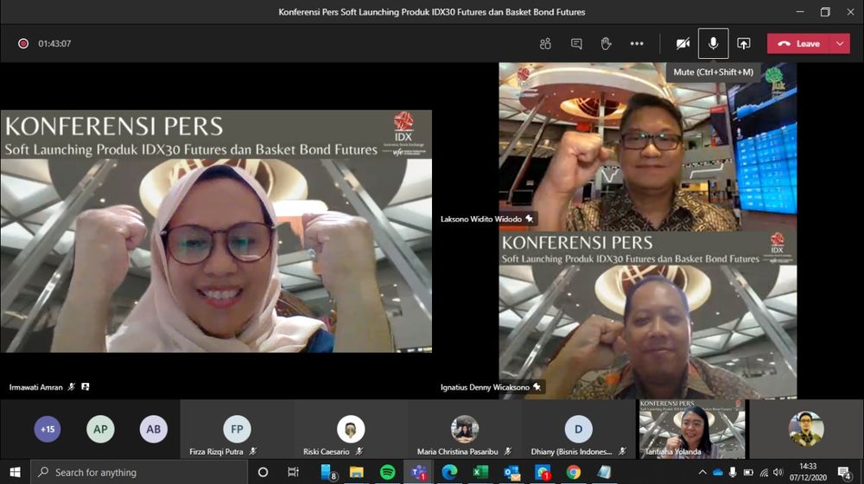
Task: Mute the microphone
Action: pyautogui.click(x=713, y=44)
